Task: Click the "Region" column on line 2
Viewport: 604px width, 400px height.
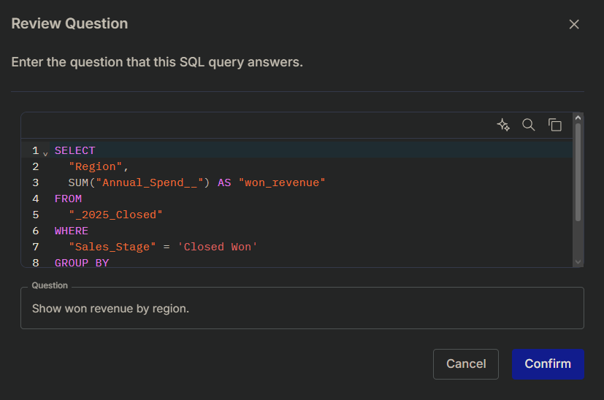Action: (x=95, y=166)
